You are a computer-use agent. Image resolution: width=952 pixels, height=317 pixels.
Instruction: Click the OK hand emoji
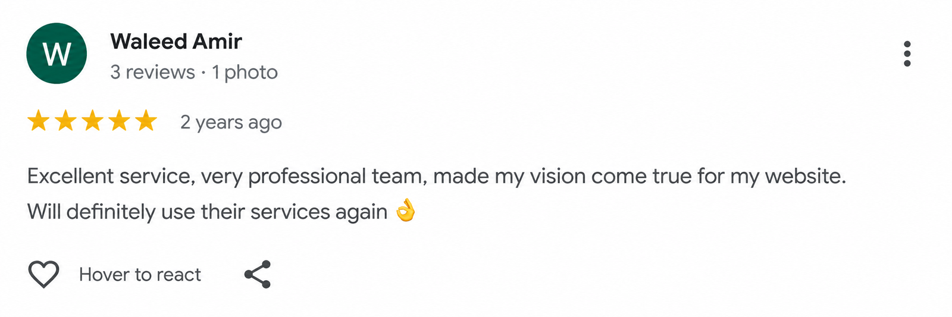[406, 210]
